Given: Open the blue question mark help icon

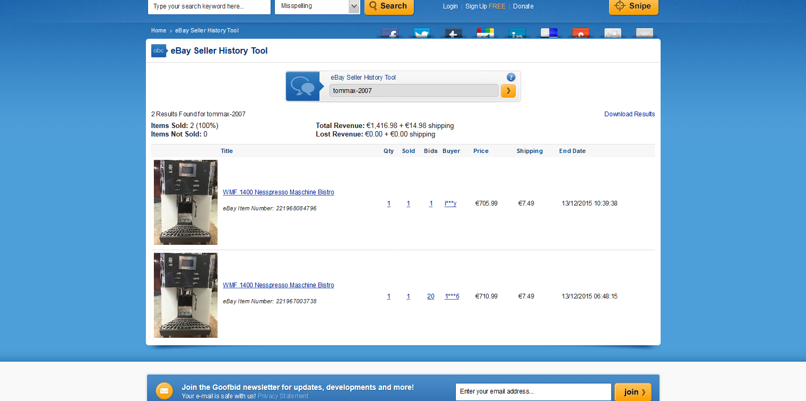Looking at the screenshot, I should [511, 77].
